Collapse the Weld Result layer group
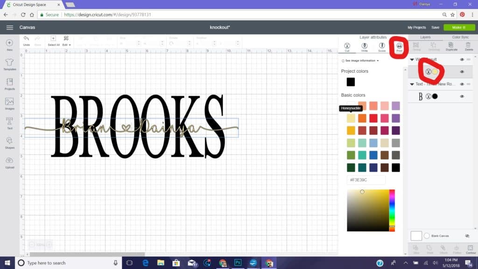The image size is (478, 269). click(412, 59)
